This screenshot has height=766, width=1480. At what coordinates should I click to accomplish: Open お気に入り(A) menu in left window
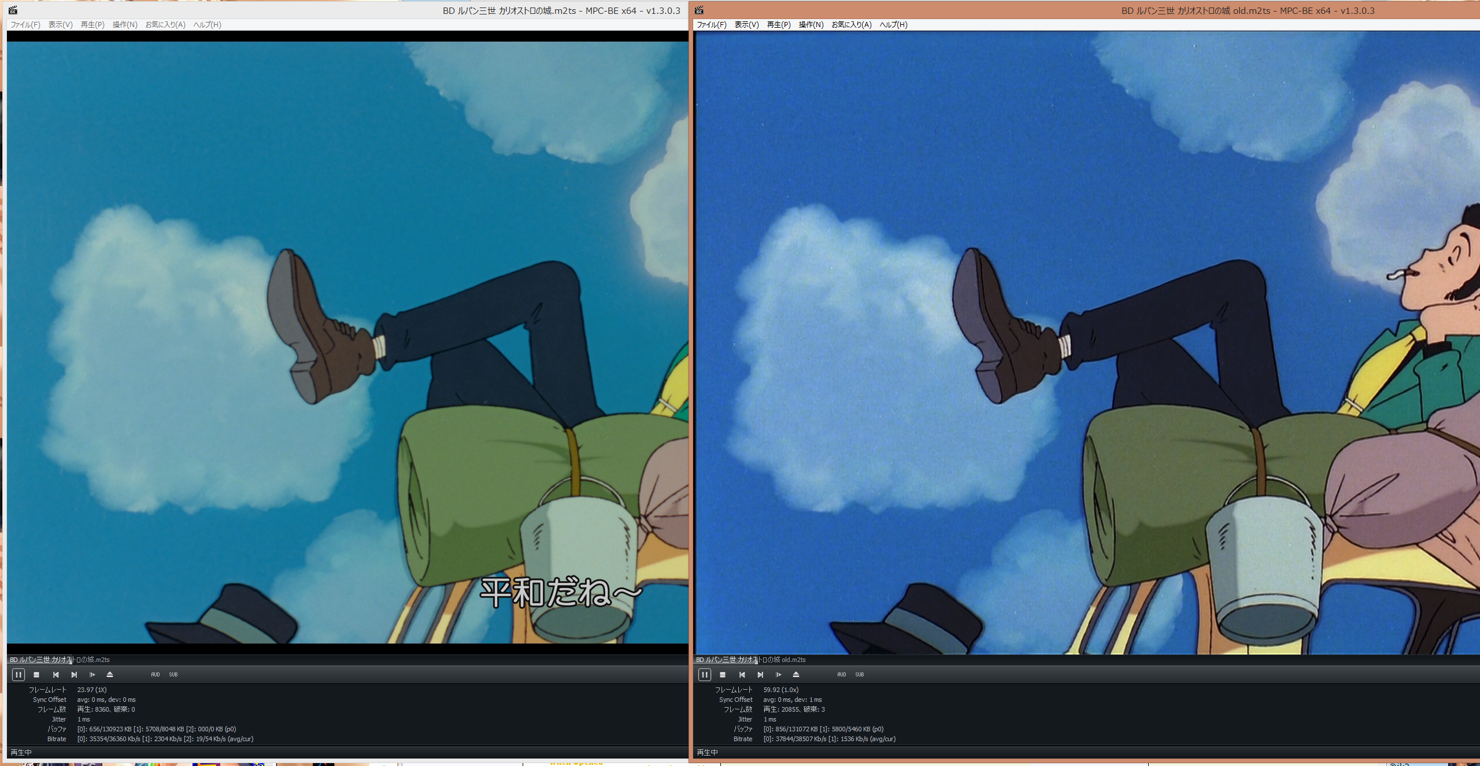pos(165,24)
